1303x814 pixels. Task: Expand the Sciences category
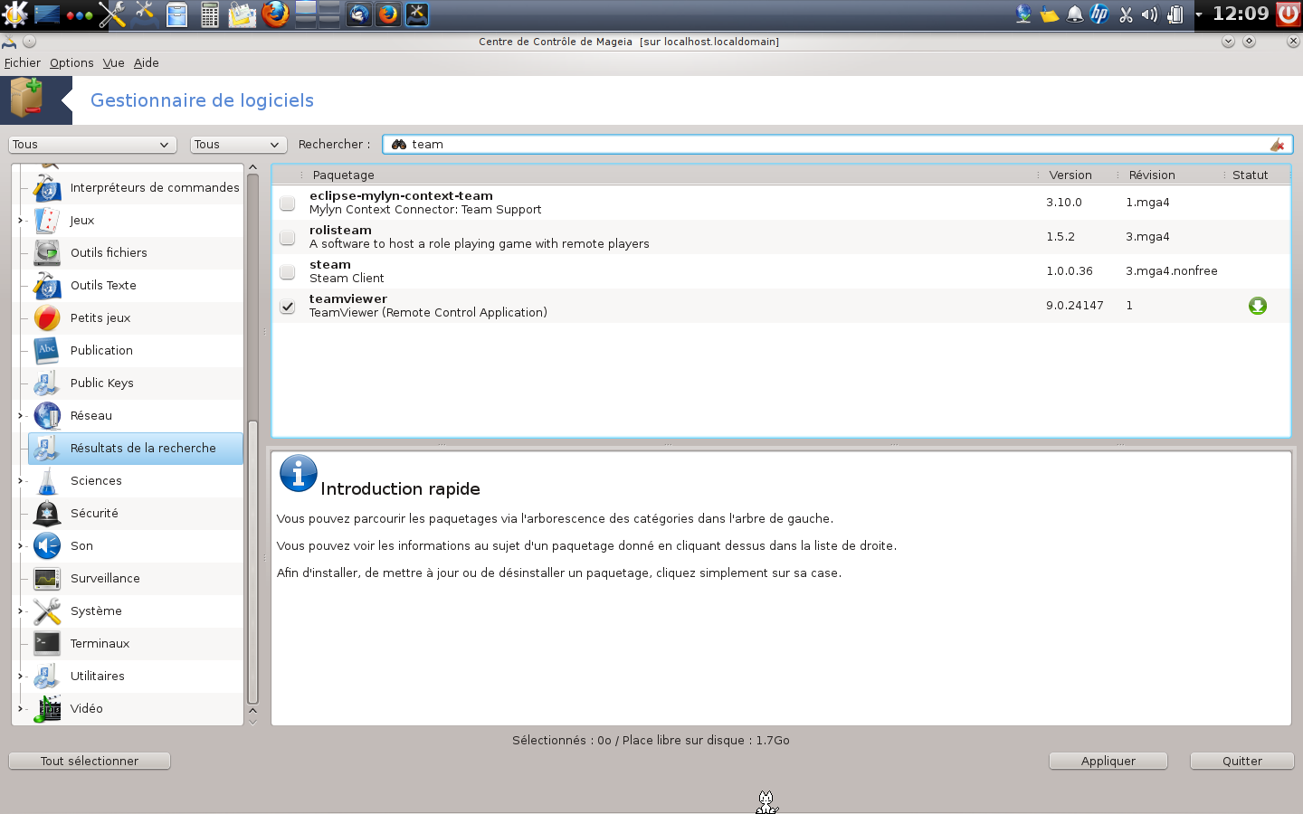(x=21, y=480)
